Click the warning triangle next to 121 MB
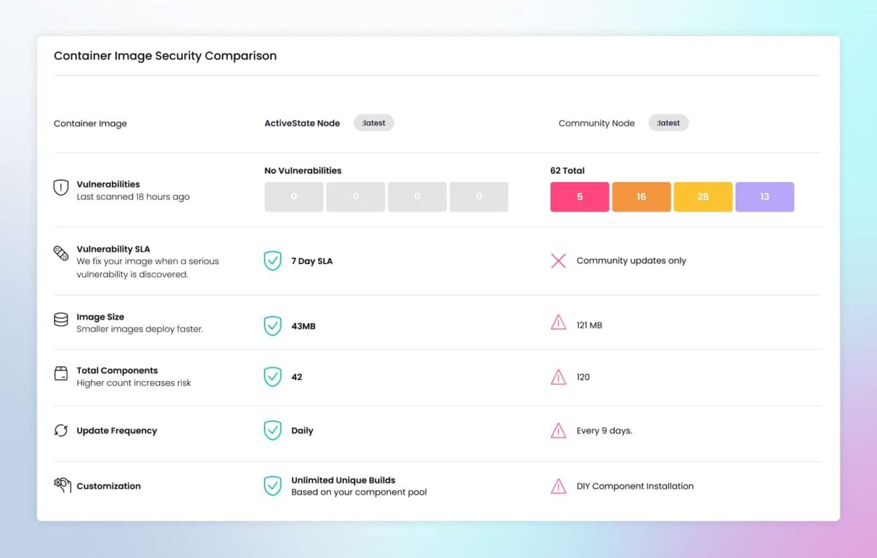This screenshot has width=877, height=558. click(x=558, y=323)
